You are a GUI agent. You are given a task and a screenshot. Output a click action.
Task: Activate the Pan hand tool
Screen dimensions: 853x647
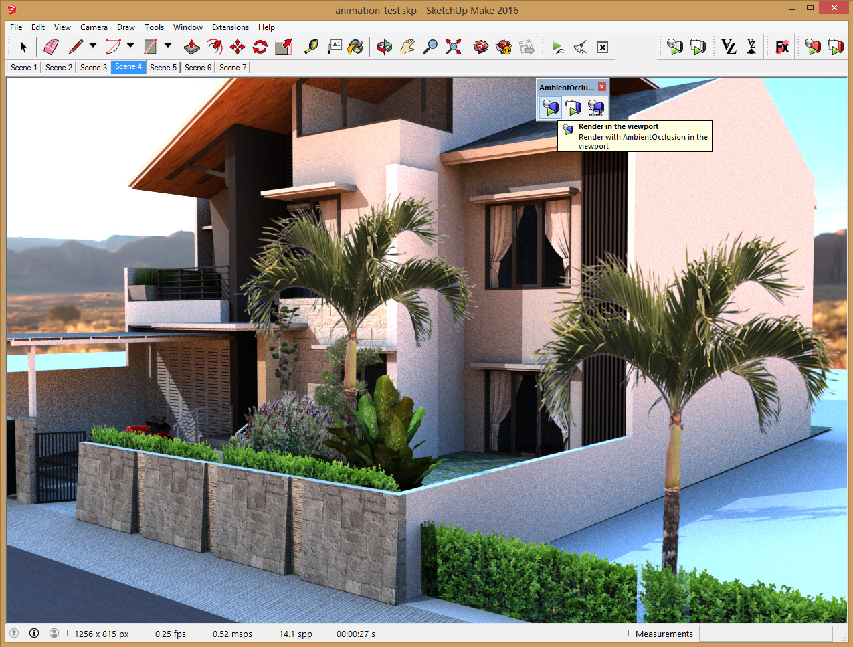407,47
